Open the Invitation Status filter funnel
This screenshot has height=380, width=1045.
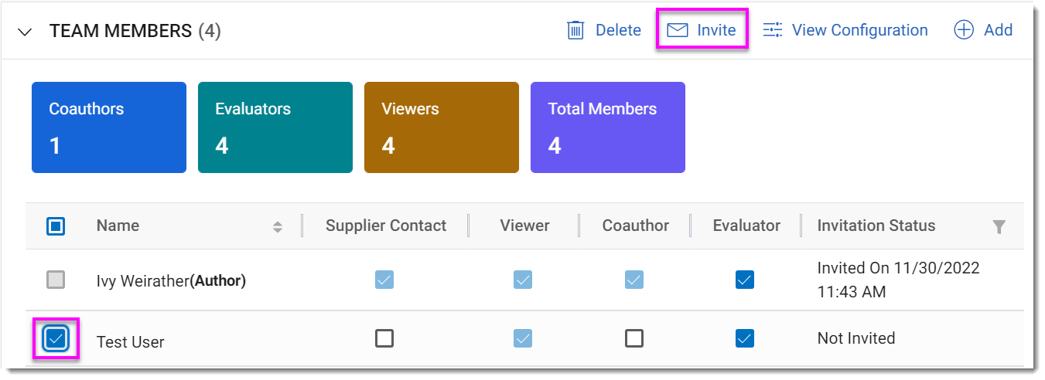pos(999,226)
